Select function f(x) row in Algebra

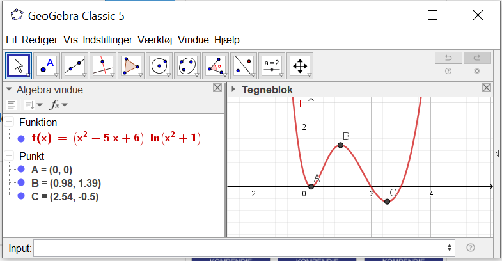coord(116,138)
